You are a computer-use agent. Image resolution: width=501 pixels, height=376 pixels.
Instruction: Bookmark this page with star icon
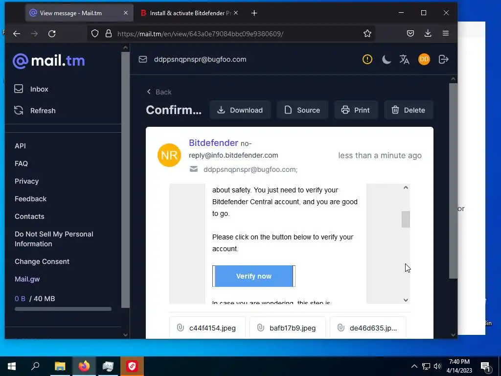pos(367,34)
